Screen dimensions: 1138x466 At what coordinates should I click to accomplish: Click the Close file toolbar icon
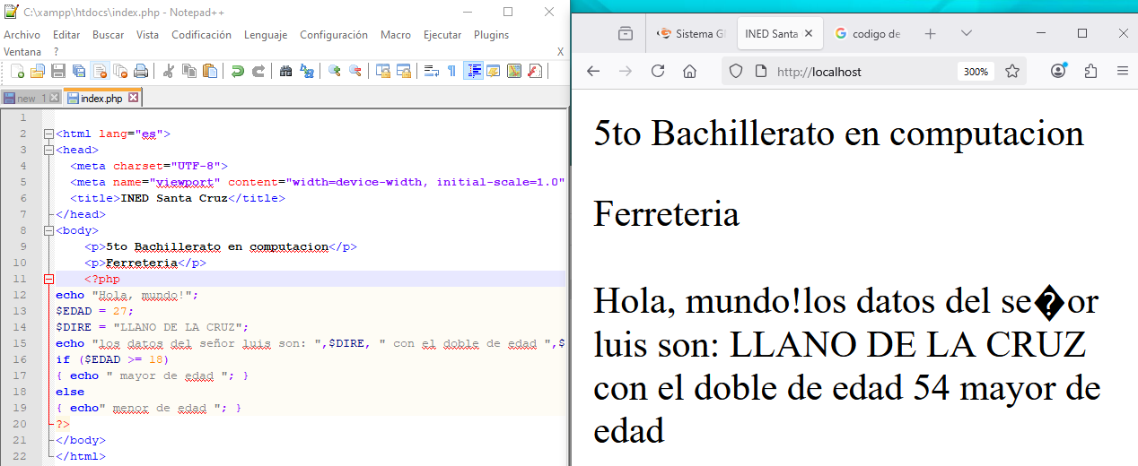[100, 71]
